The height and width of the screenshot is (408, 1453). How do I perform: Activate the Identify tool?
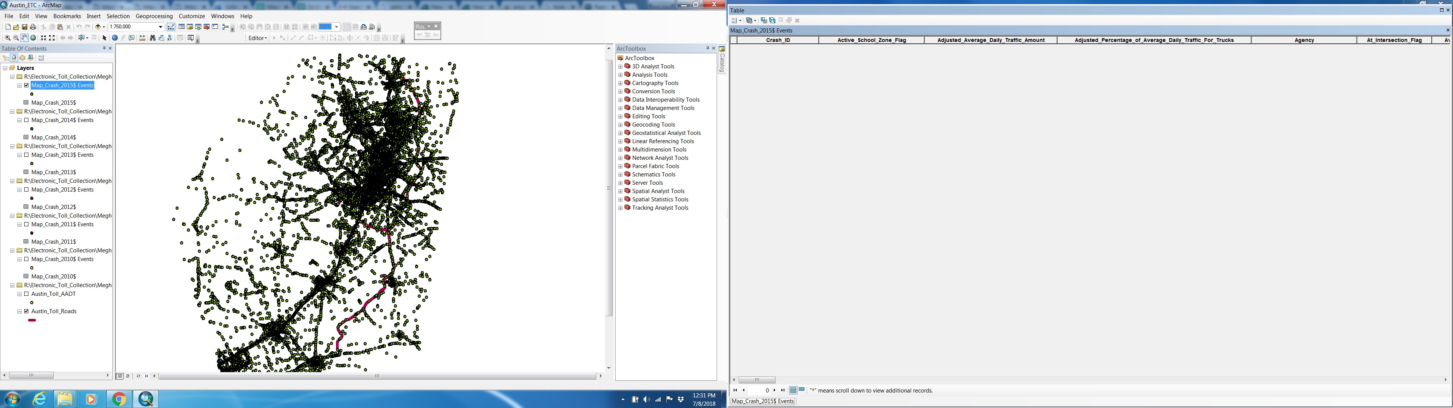[x=115, y=38]
